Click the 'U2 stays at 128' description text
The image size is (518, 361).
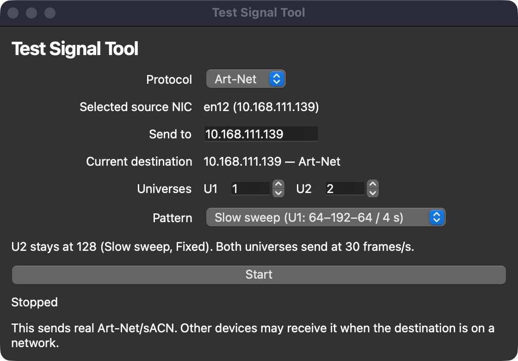tap(213, 247)
